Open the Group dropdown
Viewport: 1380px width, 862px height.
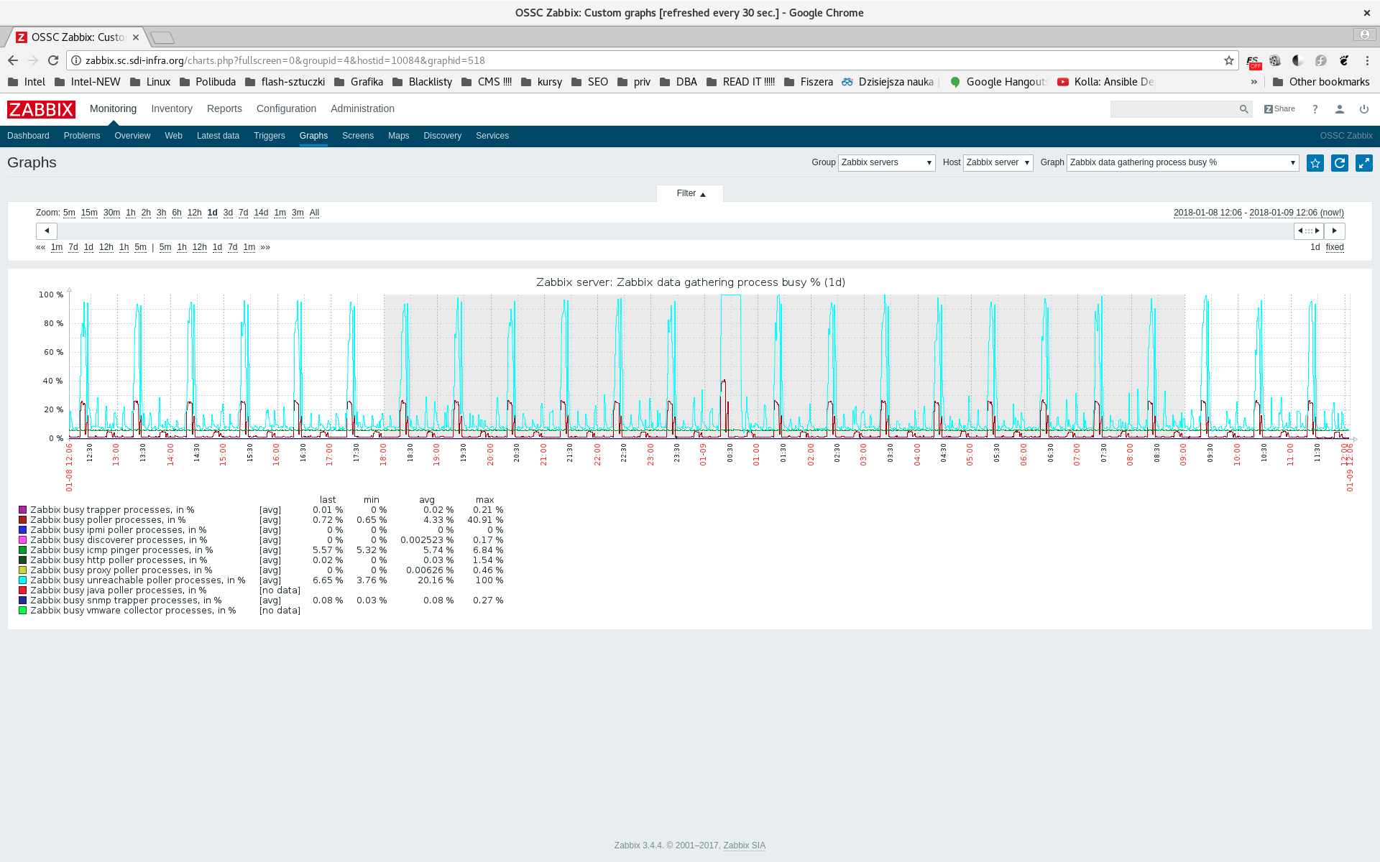point(886,163)
